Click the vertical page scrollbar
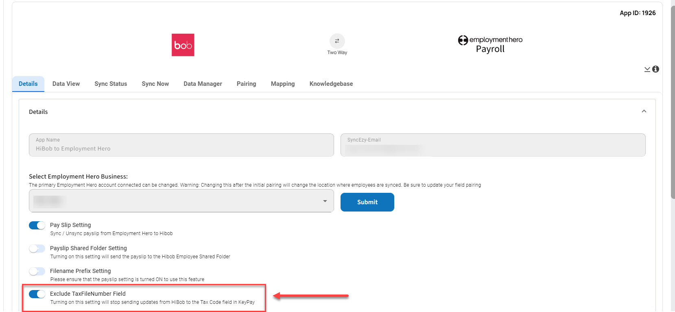The image size is (675, 312). pos(673,102)
